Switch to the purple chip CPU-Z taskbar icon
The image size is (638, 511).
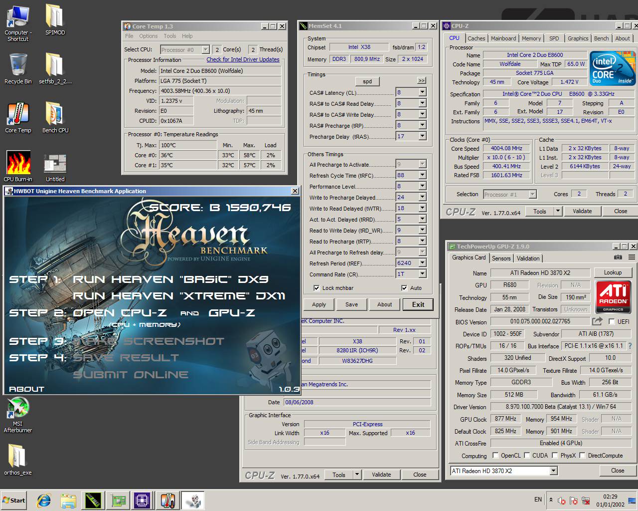pyautogui.click(x=142, y=501)
